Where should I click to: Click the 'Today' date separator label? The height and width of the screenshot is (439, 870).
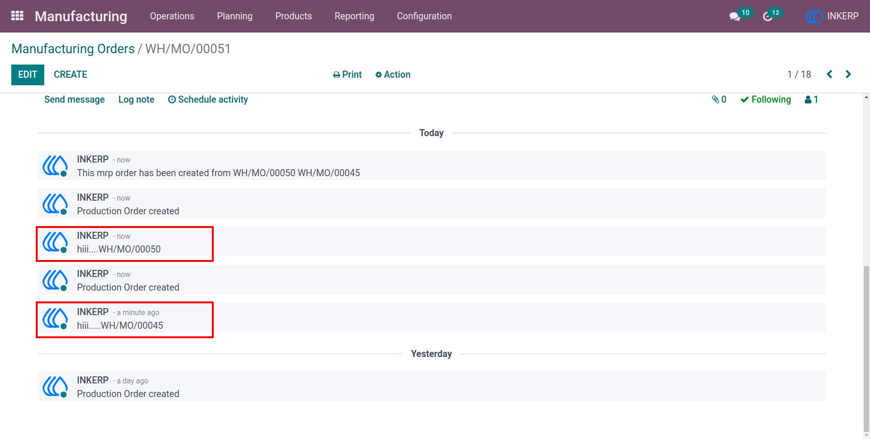[x=431, y=133]
